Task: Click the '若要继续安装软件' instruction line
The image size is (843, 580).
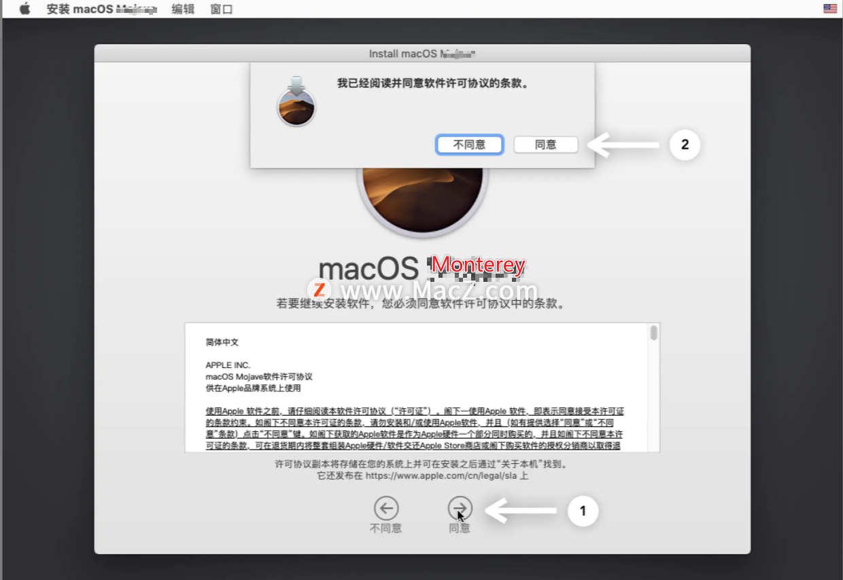Action: coord(421,304)
